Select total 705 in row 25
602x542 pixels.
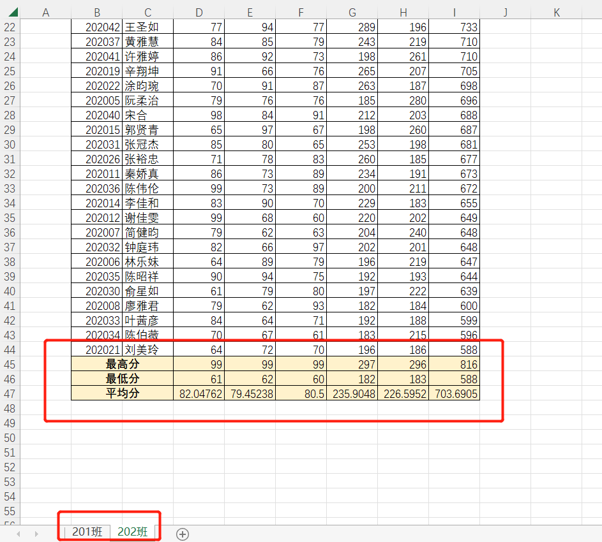454,71
